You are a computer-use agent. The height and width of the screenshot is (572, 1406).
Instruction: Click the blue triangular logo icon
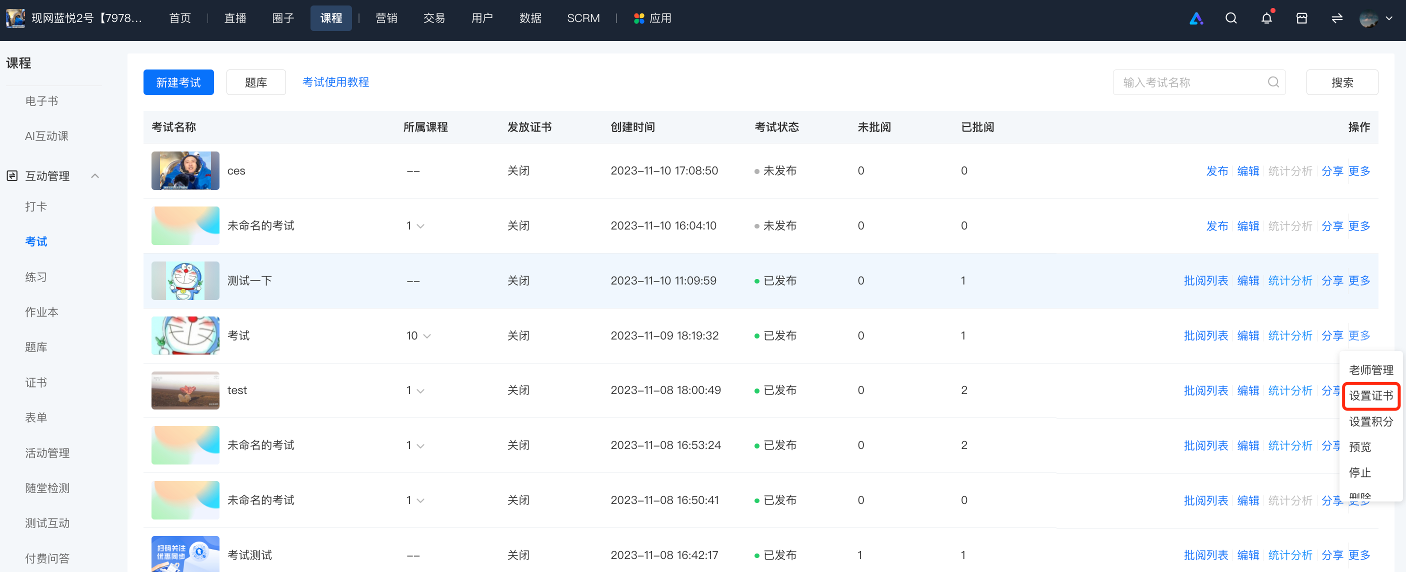1196,18
